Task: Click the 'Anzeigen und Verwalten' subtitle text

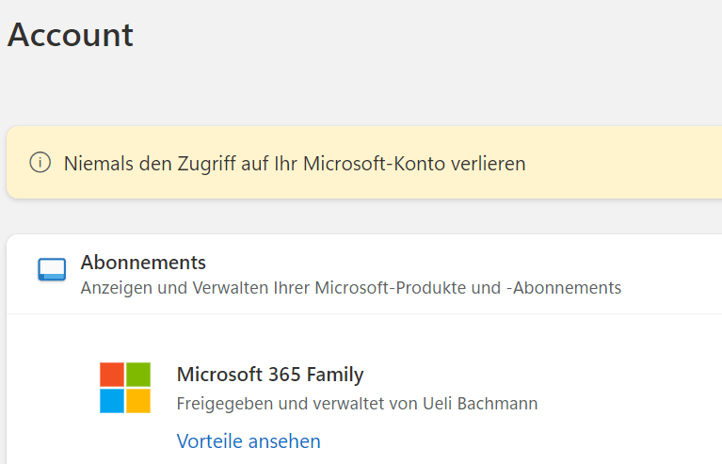Action: (x=350, y=288)
